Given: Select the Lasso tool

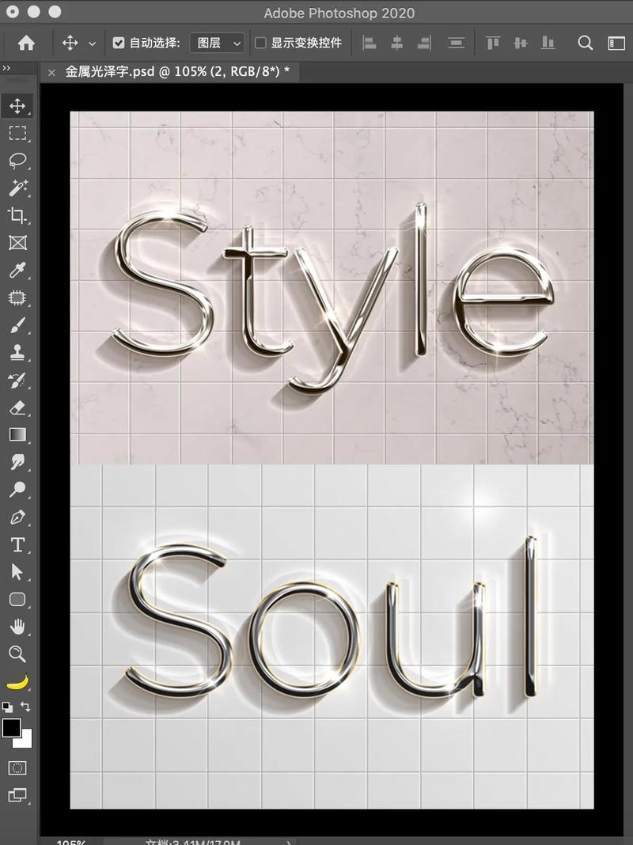Looking at the screenshot, I should pyautogui.click(x=17, y=160).
